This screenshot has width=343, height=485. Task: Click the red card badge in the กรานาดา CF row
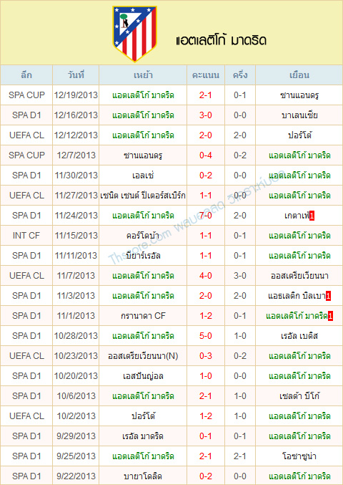[x=330, y=316]
